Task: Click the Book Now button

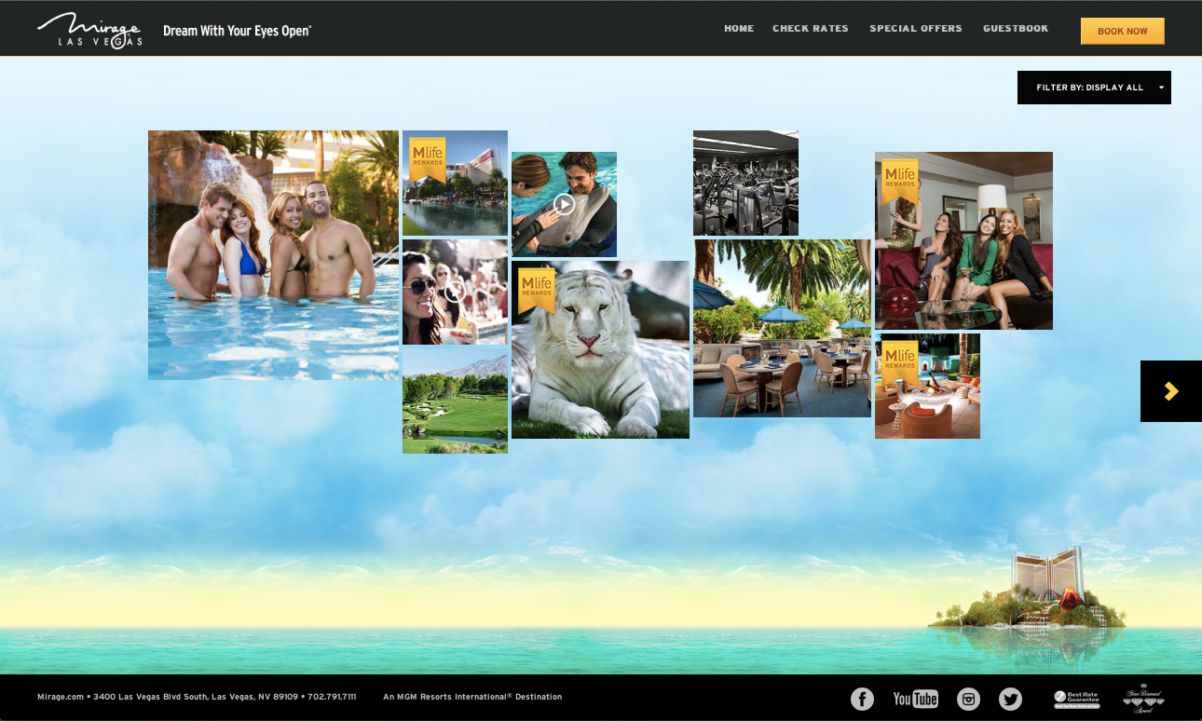Action: coord(1122,31)
